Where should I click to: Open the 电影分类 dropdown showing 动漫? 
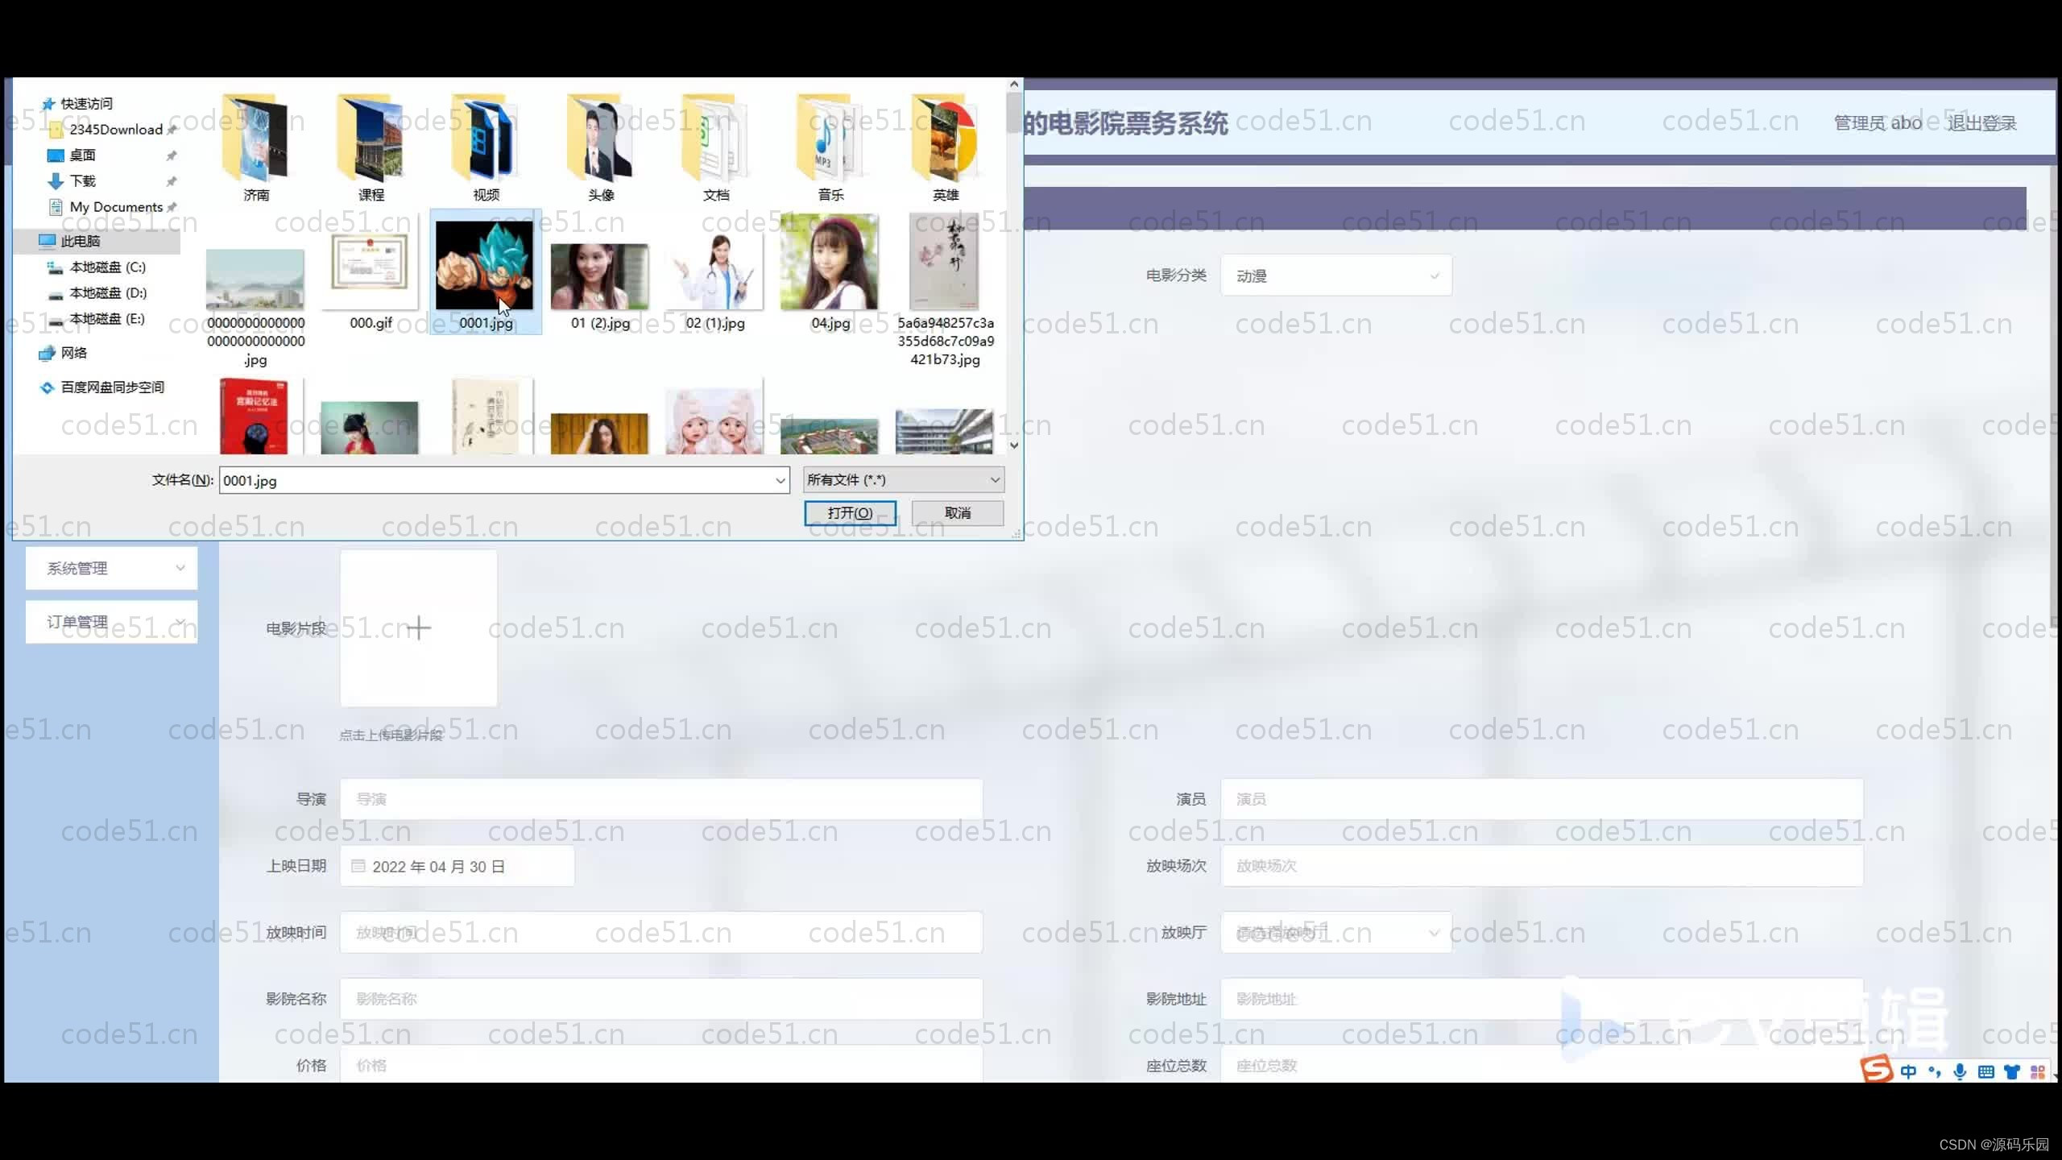point(1335,275)
